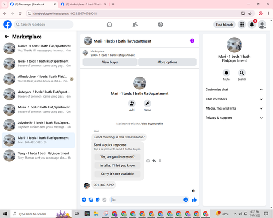The height and width of the screenshot is (218, 273).
Task: Expand Customize chat section
Action: point(234,89)
